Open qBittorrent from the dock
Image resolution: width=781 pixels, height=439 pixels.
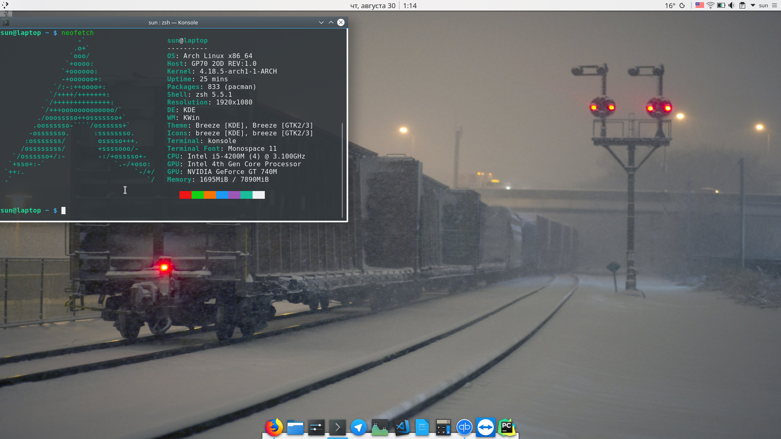pyautogui.click(x=464, y=428)
